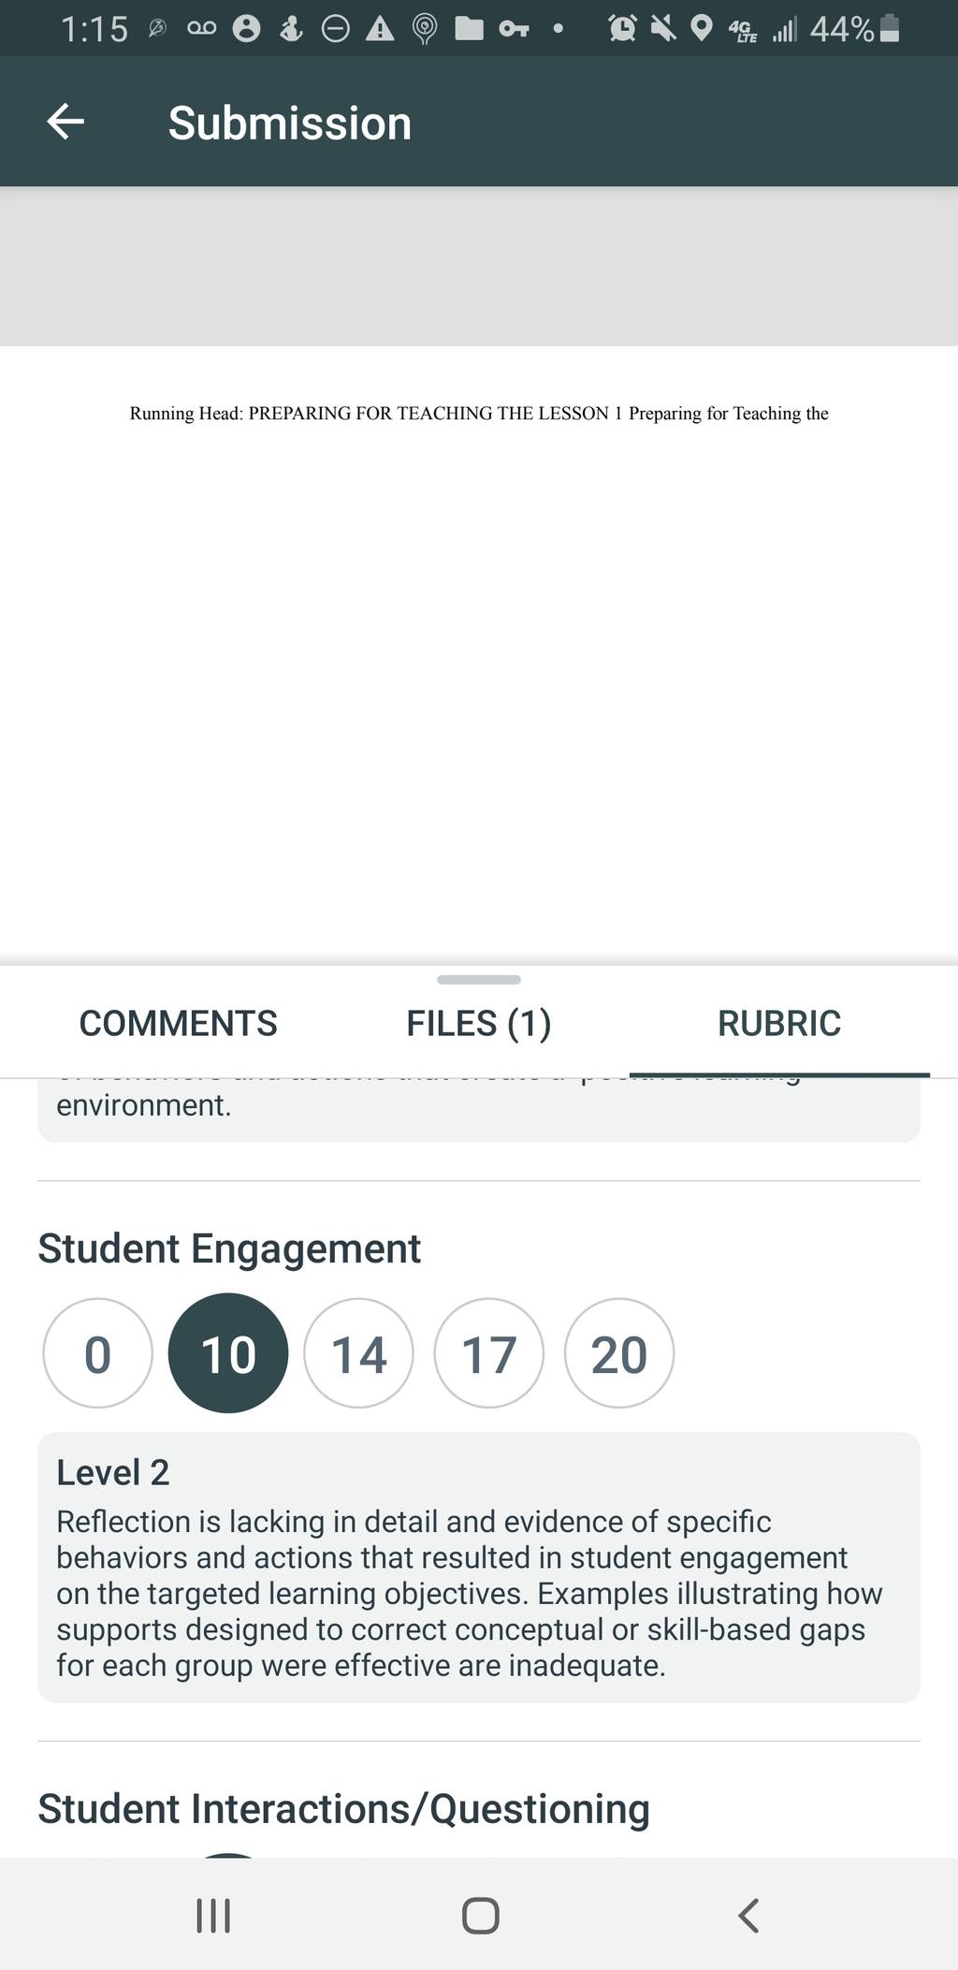Select 0 points for Student Engagement

click(x=97, y=1353)
